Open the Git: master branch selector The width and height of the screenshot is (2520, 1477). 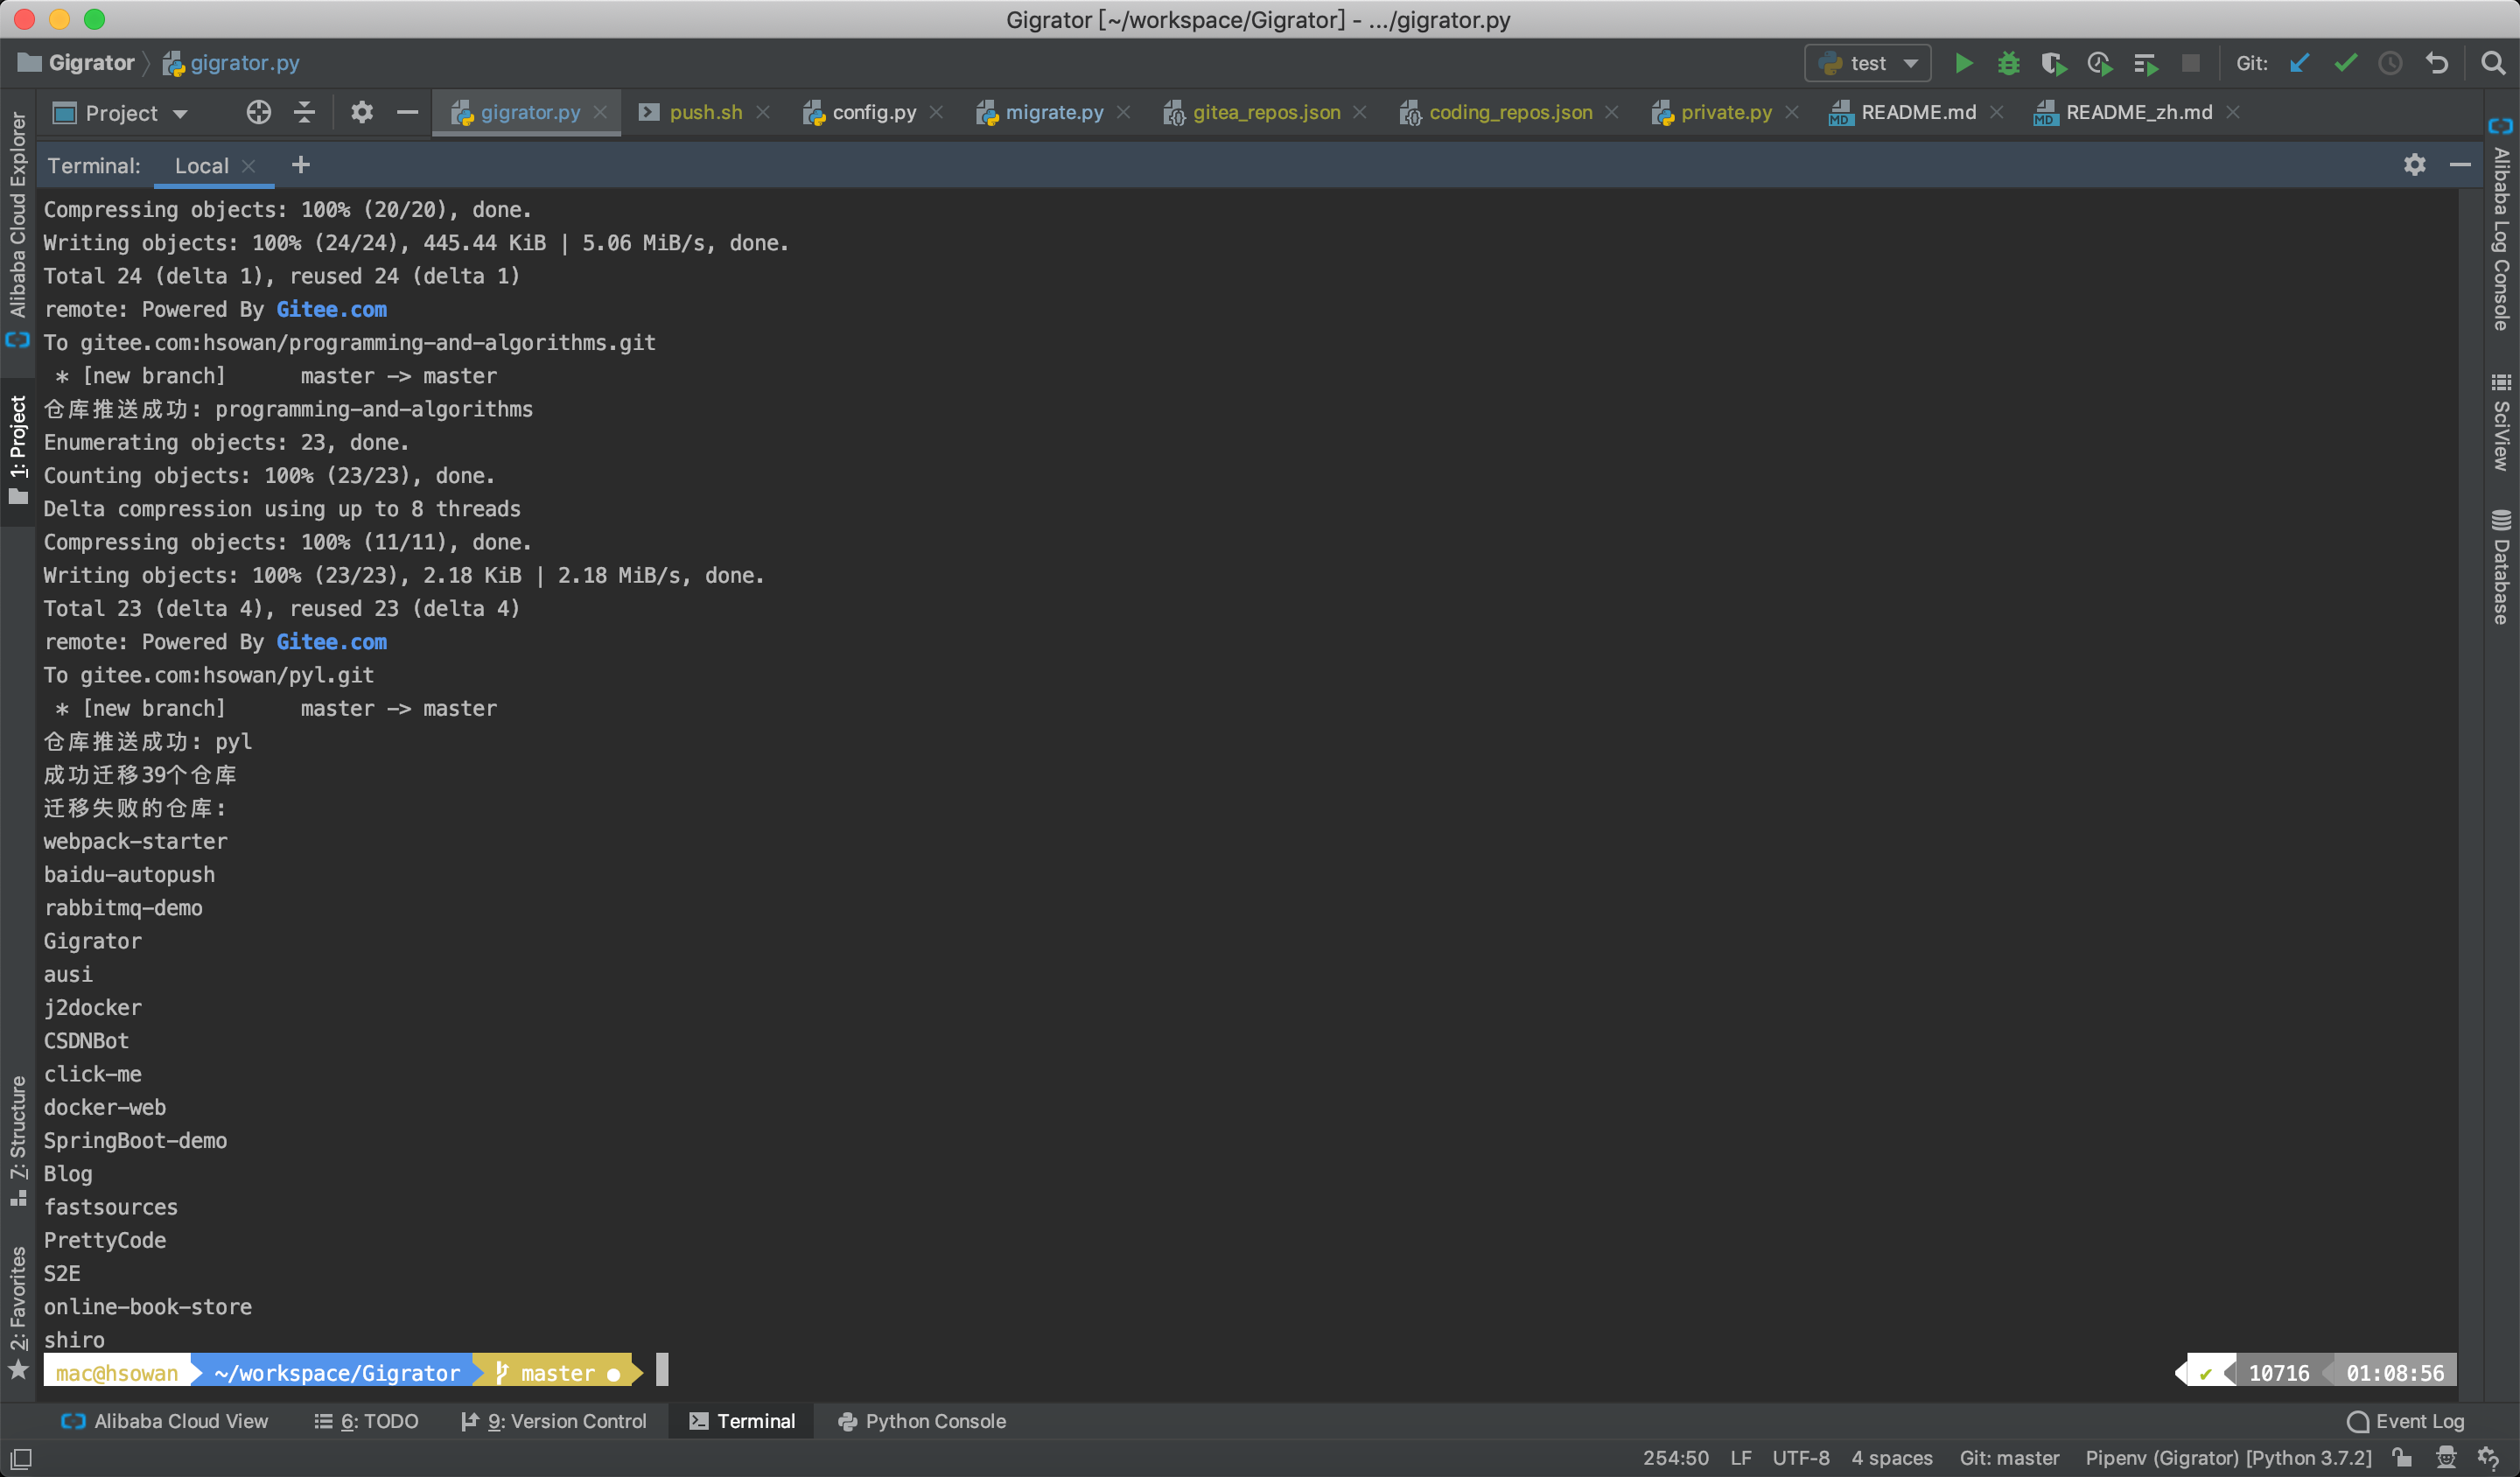tap(2008, 1457)
